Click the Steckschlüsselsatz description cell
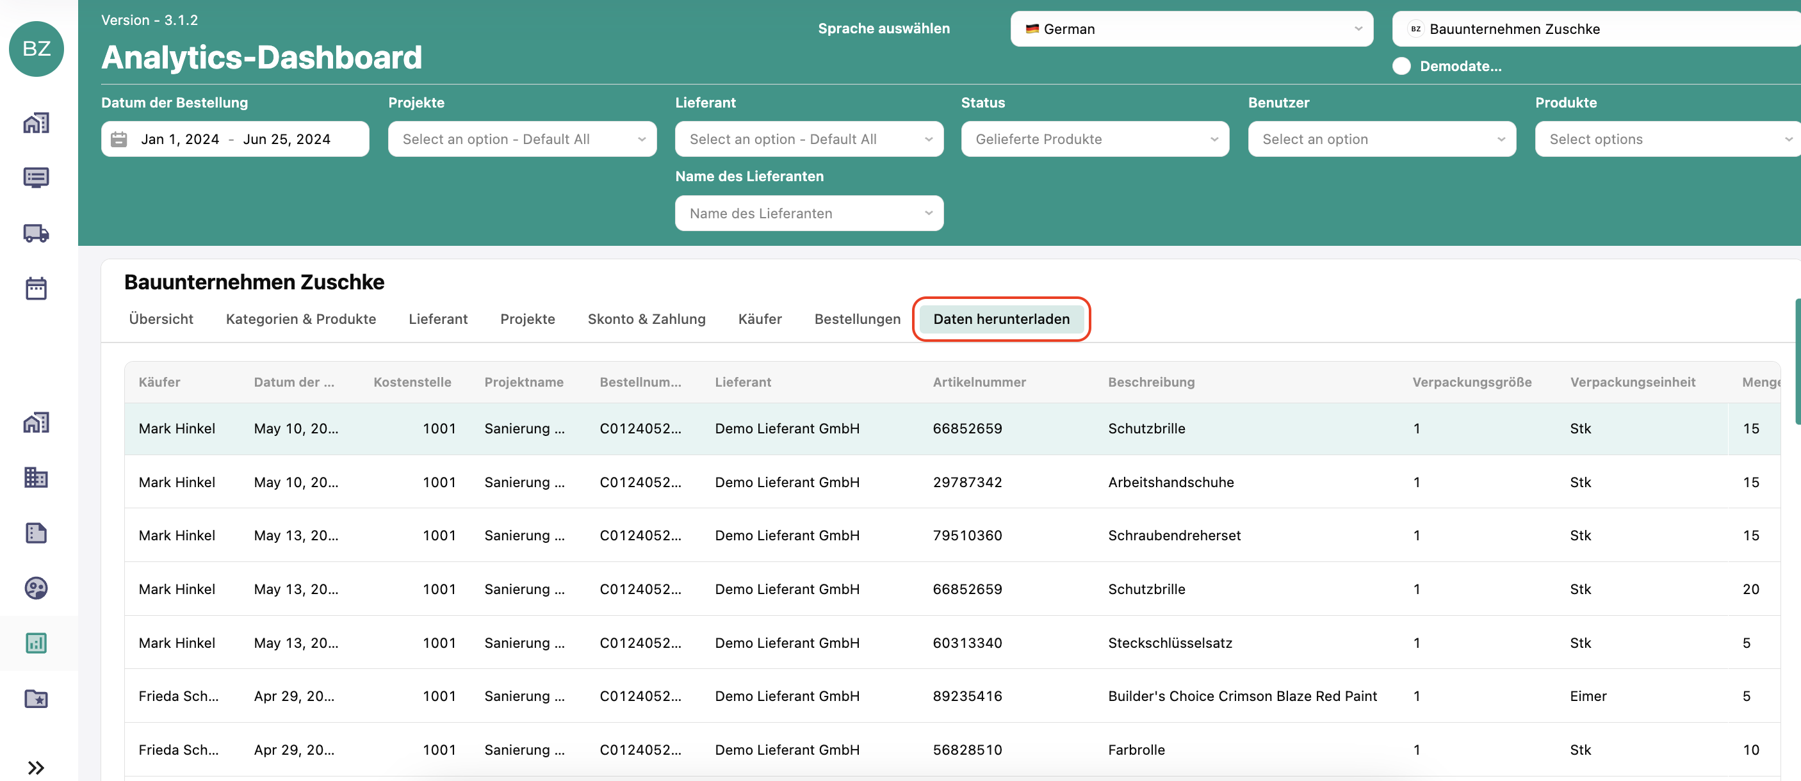Image resolution: width=1801 pixels, height=781 pixels. pos(1169,643)
